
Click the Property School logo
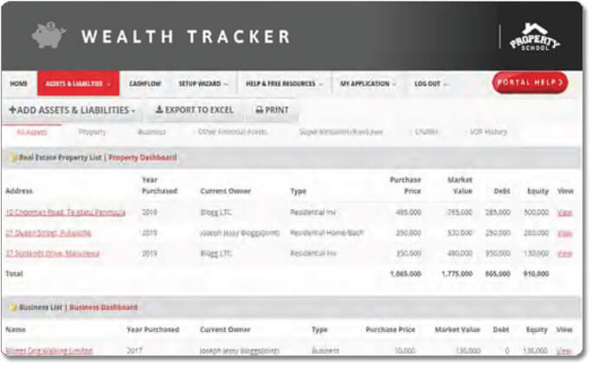(x=535, y=37)
